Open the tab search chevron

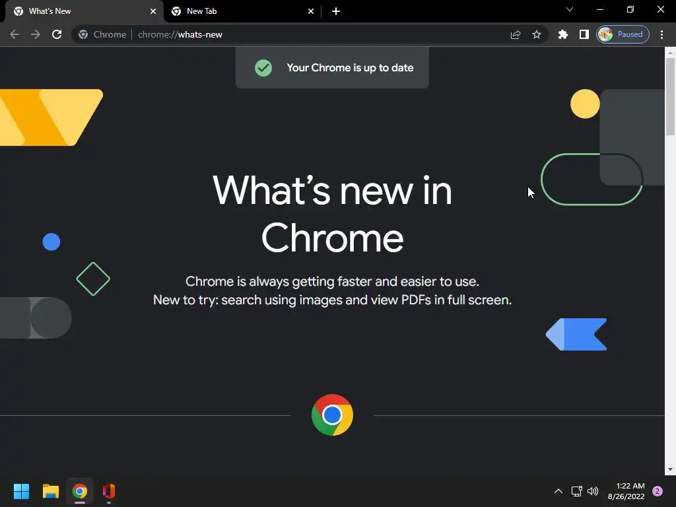tap(570, 9)
